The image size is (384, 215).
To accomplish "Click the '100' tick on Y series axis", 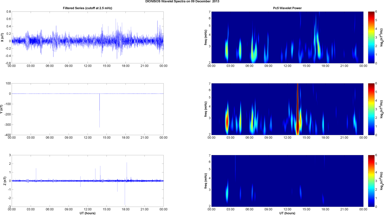I will point(8,83).
